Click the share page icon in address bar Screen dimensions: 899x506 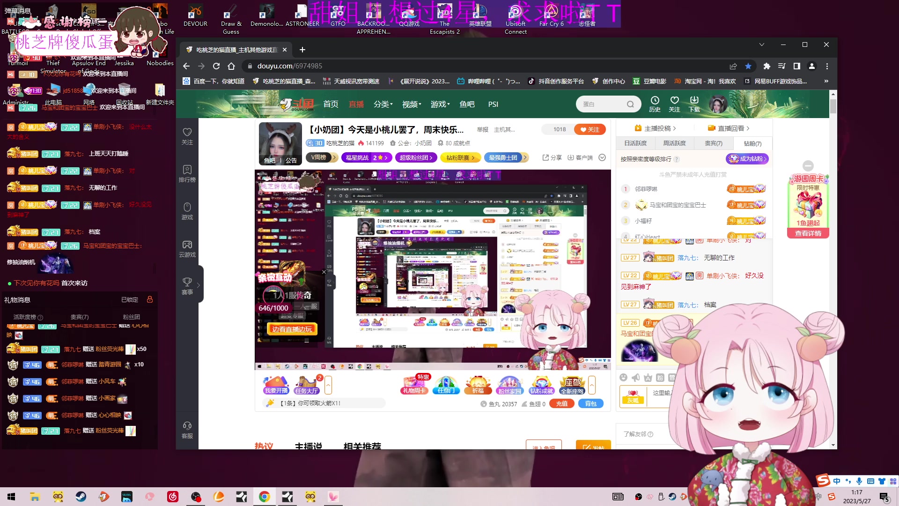pos(733,66)
